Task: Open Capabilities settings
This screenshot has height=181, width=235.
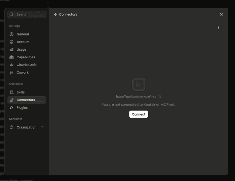Action: click(x=27, y=57)
